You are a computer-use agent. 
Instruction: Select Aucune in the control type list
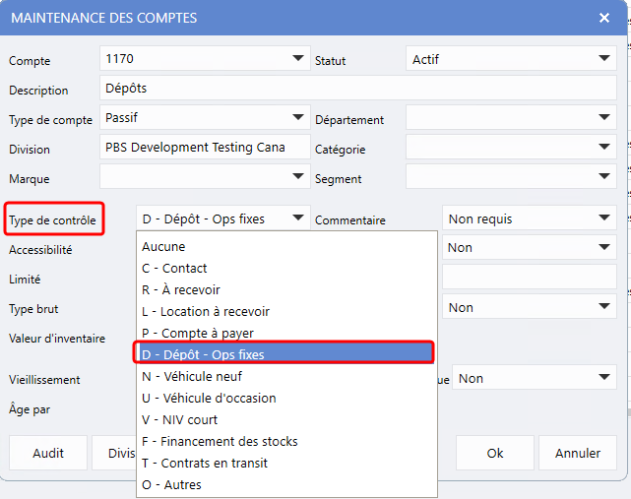tap(286, 246)
